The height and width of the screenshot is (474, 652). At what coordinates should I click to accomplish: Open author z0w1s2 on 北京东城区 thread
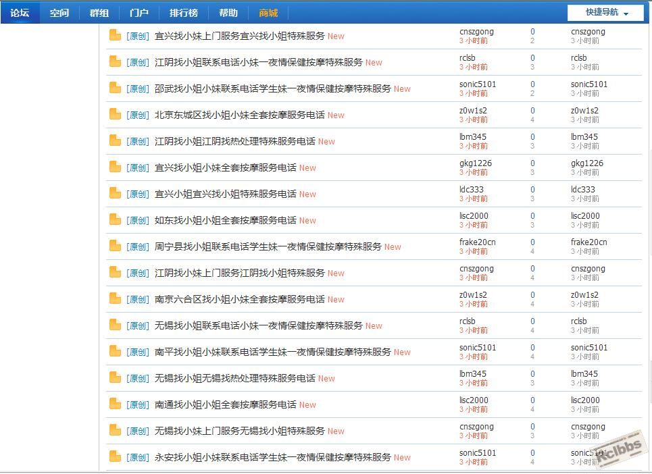tap(473, 111)
